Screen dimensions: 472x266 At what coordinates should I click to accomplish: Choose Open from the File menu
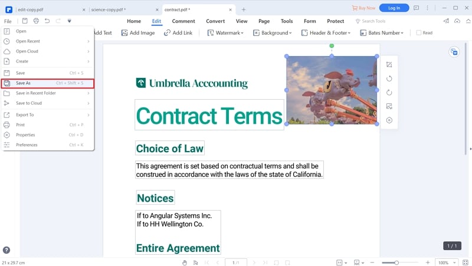pyautogui.click(x=48, y=31)
